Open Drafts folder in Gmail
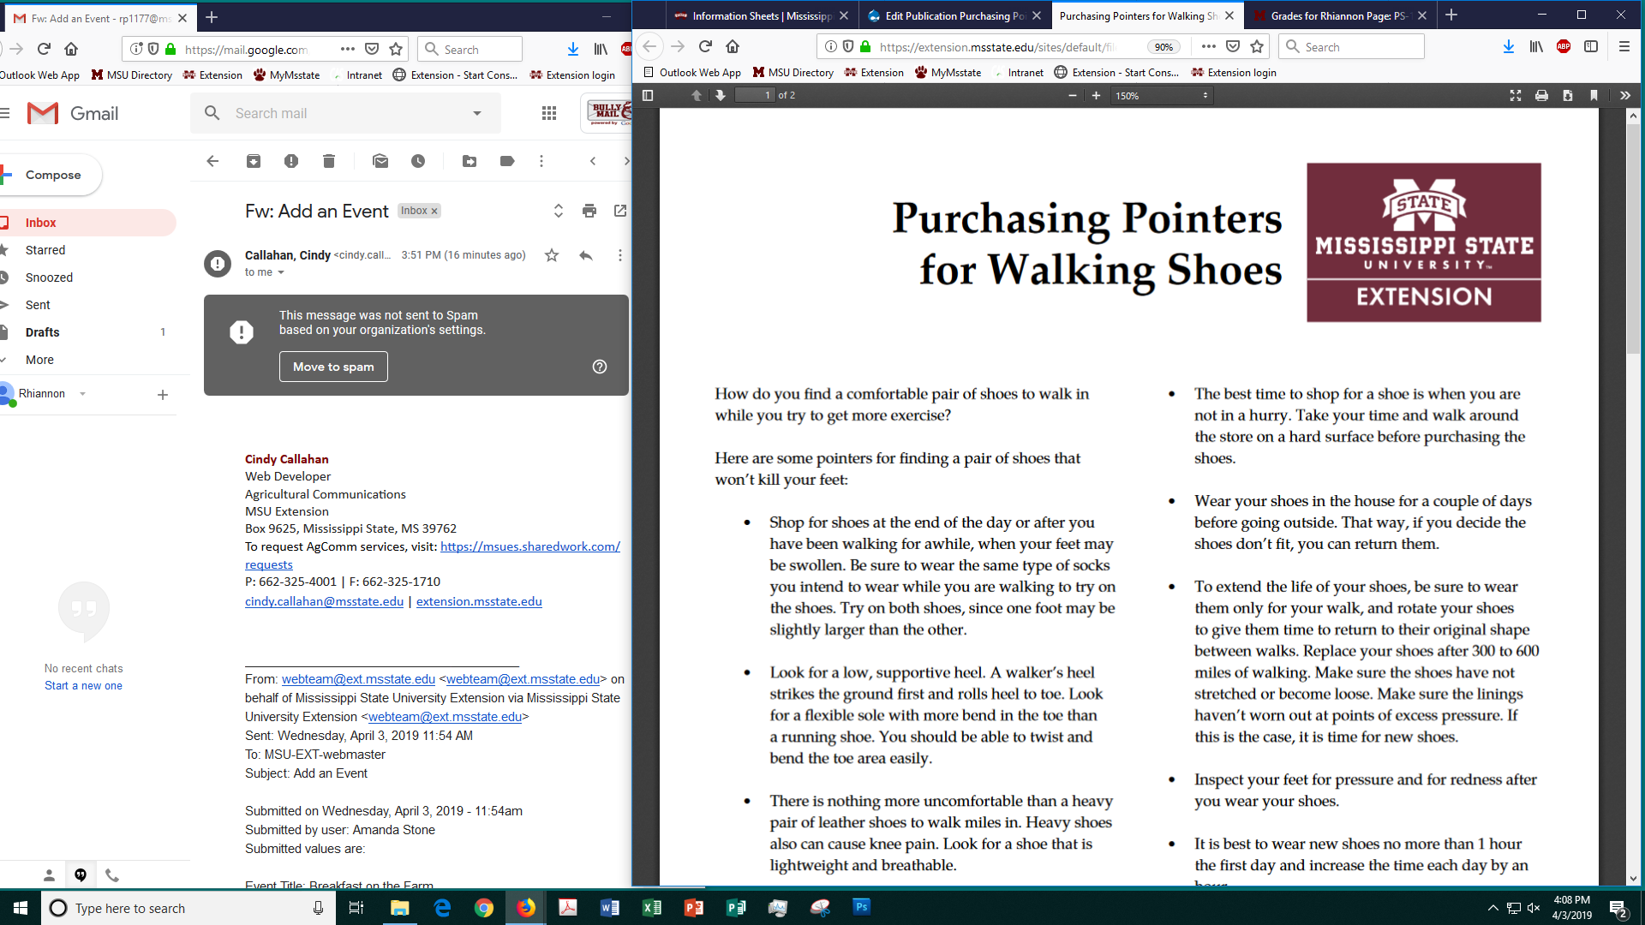Image resolution: width=1645 pixels, height=925 pixels. [x=42, y=332]
